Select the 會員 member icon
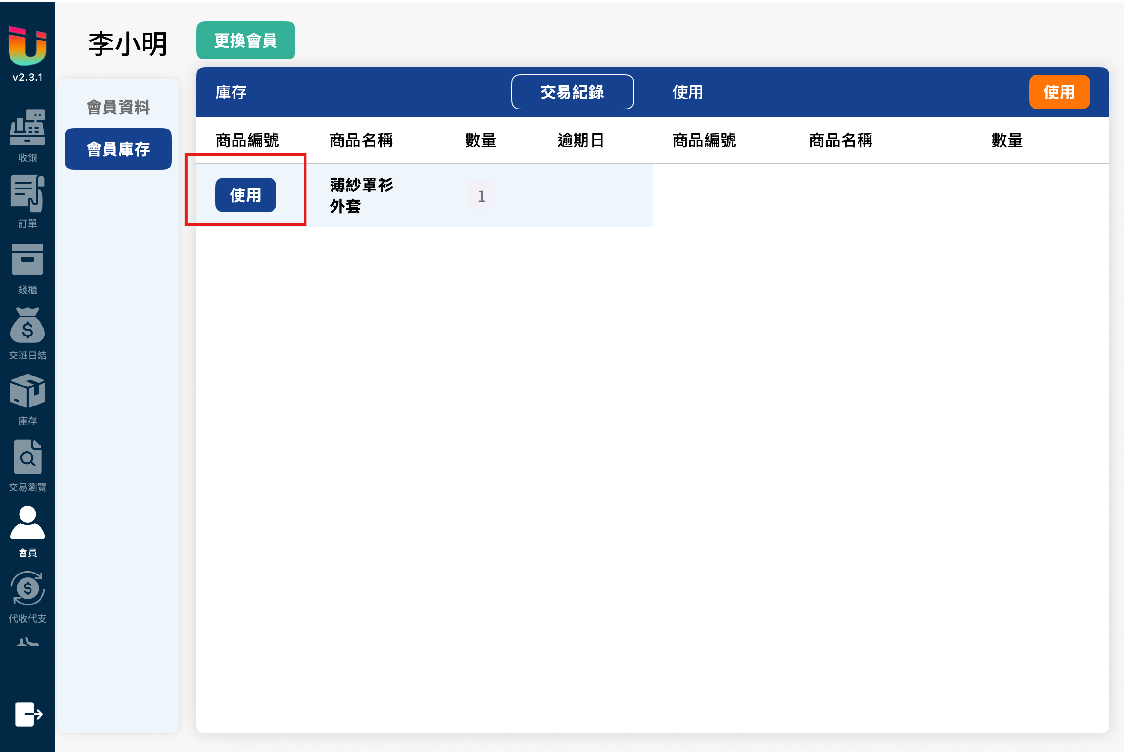Viewport: 1124px width, 752px height. pos(27,522)
